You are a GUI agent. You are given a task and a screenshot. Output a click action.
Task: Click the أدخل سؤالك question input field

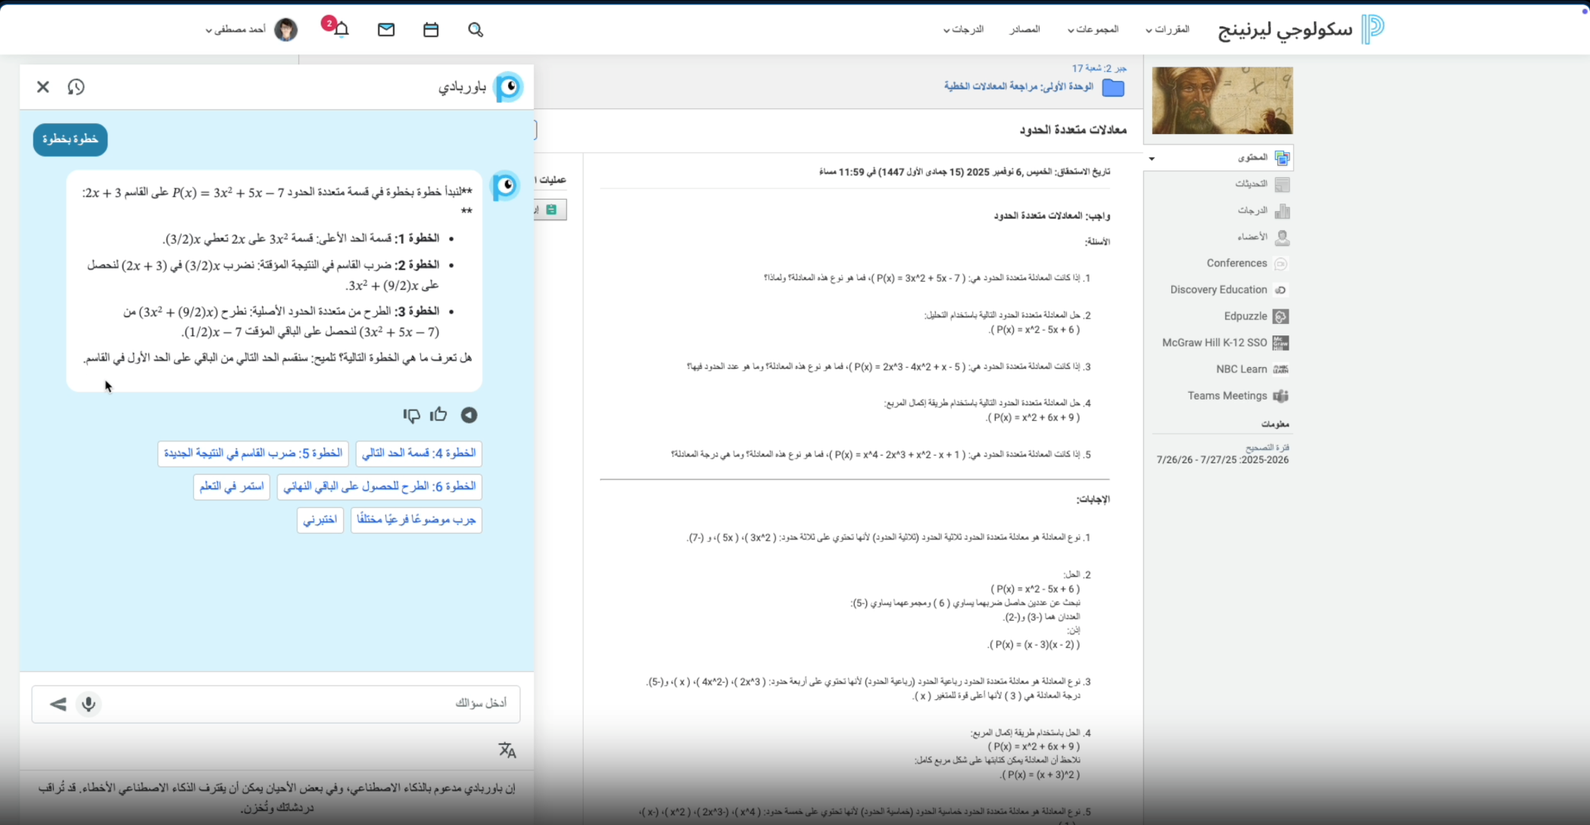tap(303, 704)
